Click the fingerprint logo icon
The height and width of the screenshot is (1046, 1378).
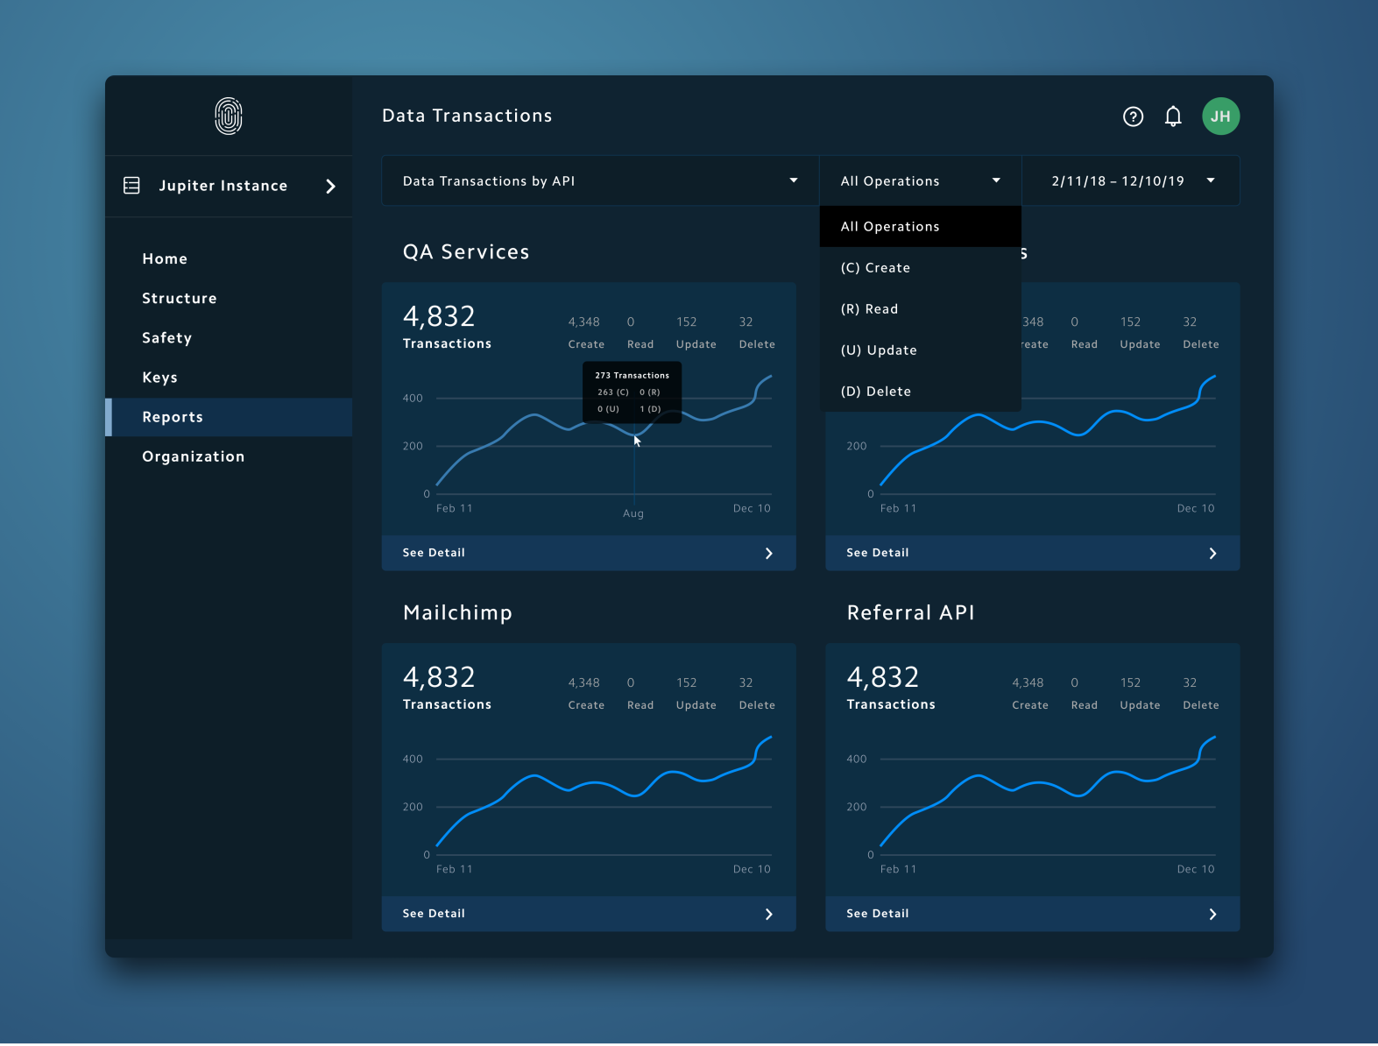(x=229, y=116)
